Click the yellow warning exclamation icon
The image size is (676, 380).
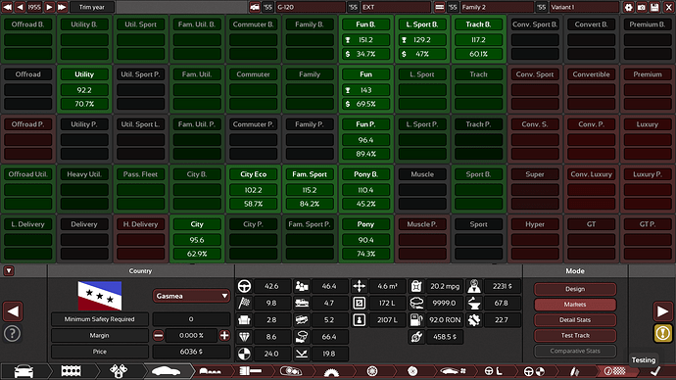tap(663, 333)
